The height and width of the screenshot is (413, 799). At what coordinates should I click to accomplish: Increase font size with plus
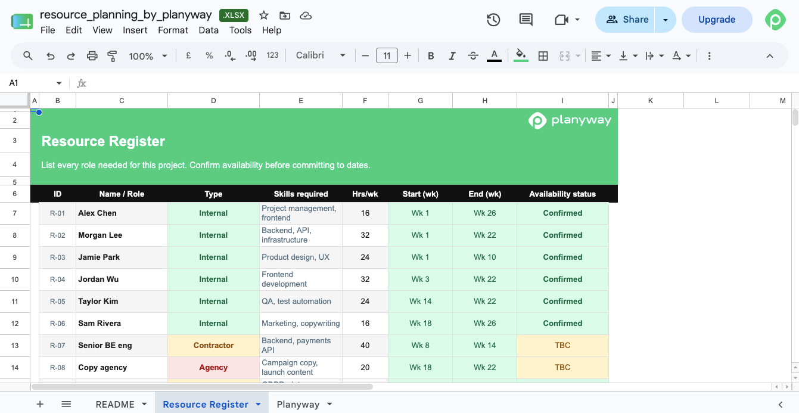[408, 55]
